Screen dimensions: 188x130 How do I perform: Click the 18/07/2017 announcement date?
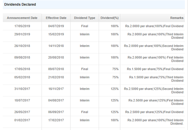pyautogui.click(x=22, y=100)
